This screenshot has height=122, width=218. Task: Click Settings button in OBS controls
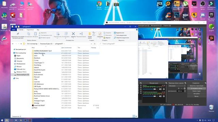point(197,94)
